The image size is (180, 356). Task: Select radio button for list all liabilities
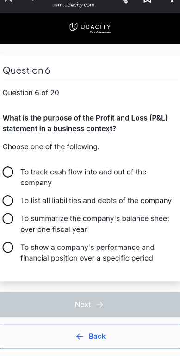(x=8, y=201)
